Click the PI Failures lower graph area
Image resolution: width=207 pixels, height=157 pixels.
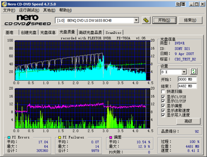[82, 109]
